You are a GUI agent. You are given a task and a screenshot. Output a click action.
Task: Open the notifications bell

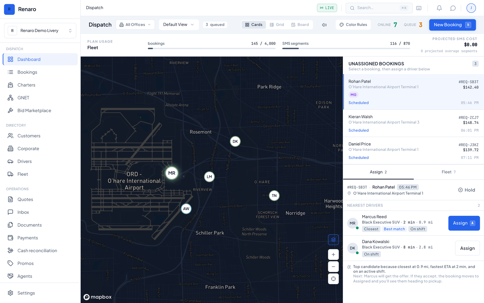(439, 8)
